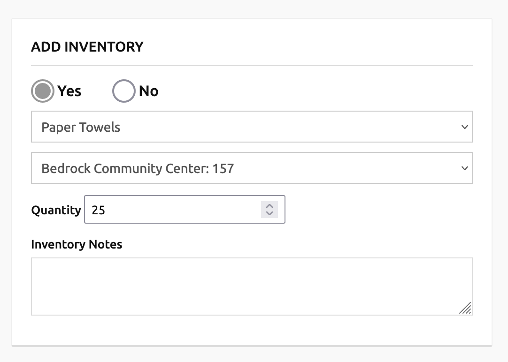Click the Inventory Notes label
Image resolution: width=508 pixels, height=362 pixels.
[77, 244]
